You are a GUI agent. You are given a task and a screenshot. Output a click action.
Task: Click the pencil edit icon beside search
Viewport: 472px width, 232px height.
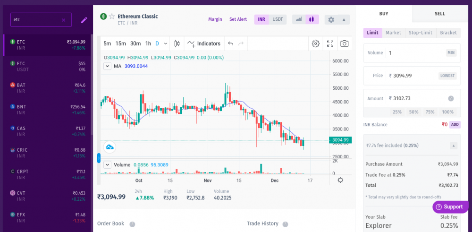point(84,20)
